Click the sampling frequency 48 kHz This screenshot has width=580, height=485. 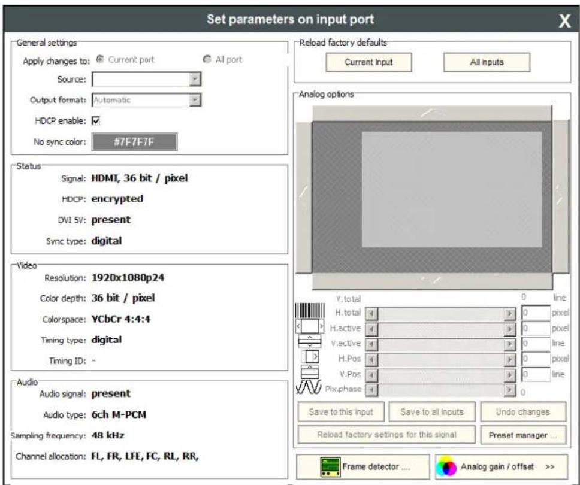(108, 435)
